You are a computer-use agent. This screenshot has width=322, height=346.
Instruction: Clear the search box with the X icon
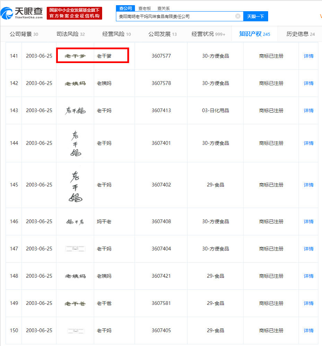pos(238,16)
